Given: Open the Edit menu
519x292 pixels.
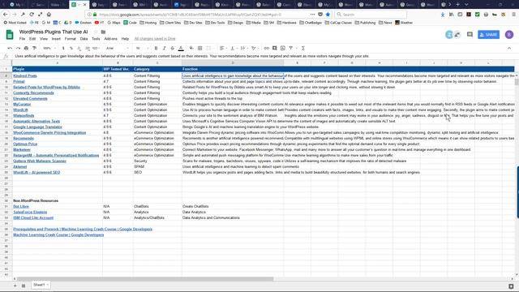Looking at the screenshot, I should tap(32, 39).
